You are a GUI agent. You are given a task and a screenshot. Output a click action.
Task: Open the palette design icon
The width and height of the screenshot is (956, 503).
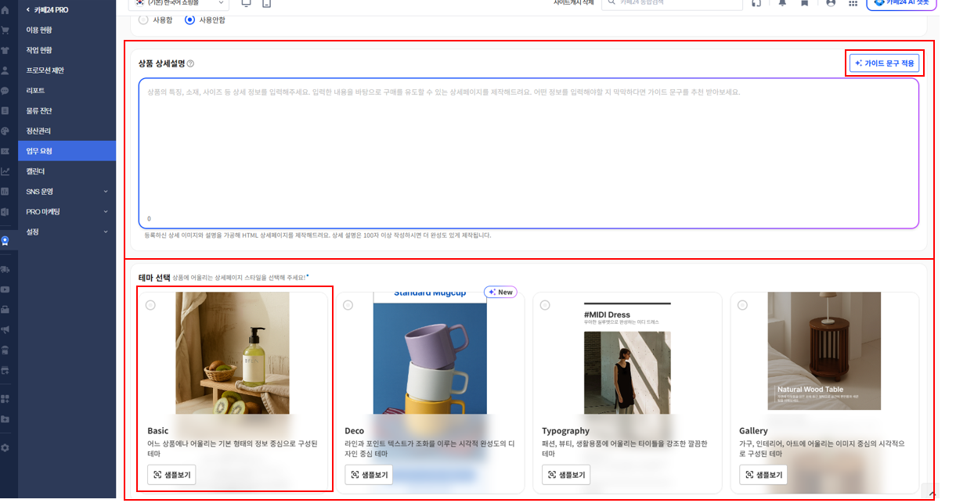pyautogui.click(x=5, y=131)
